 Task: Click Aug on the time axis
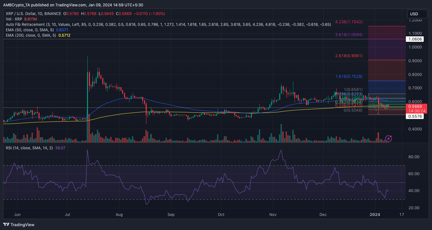119,215
